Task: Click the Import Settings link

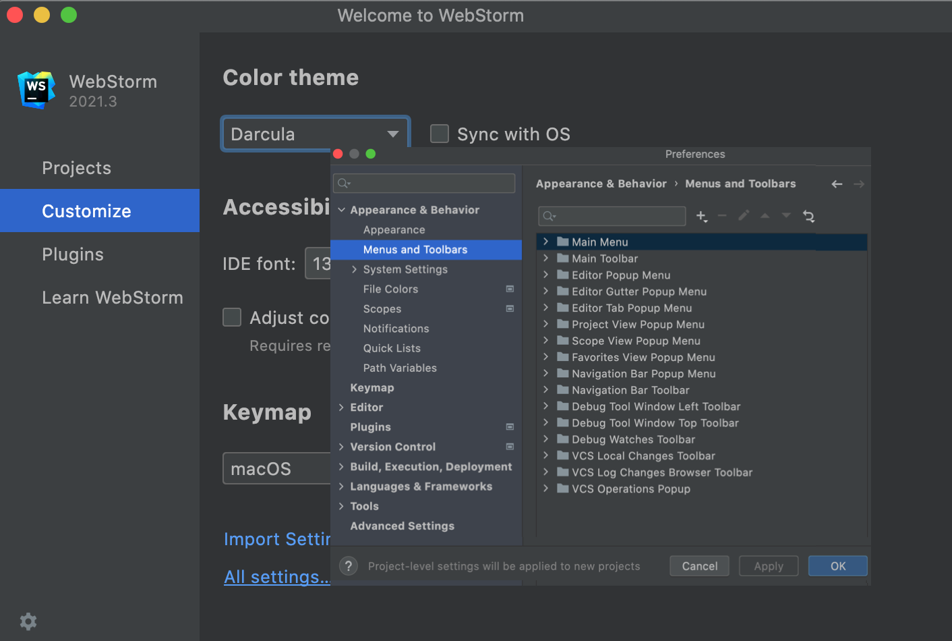Action: point(277,539)
